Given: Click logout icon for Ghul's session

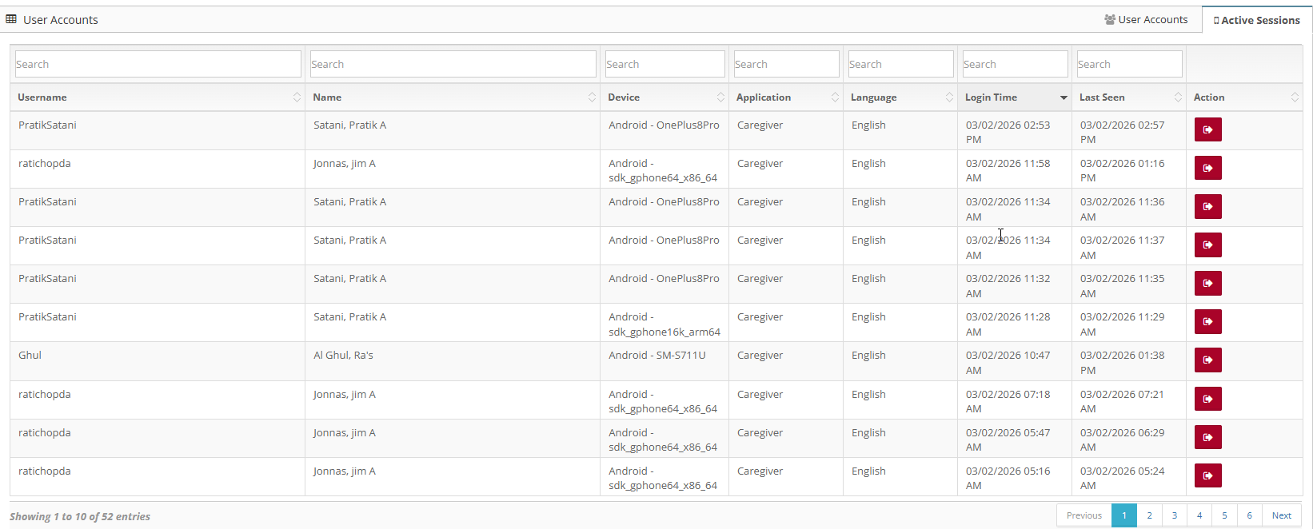Looking at the screenshot, I should pyautogui.click(x=1207, y=360).
